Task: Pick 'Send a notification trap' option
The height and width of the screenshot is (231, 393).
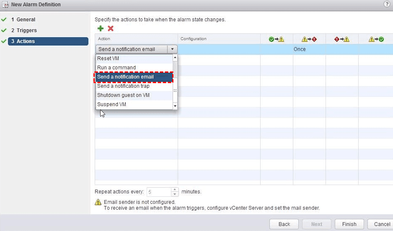Action: (x=134, y=86)
